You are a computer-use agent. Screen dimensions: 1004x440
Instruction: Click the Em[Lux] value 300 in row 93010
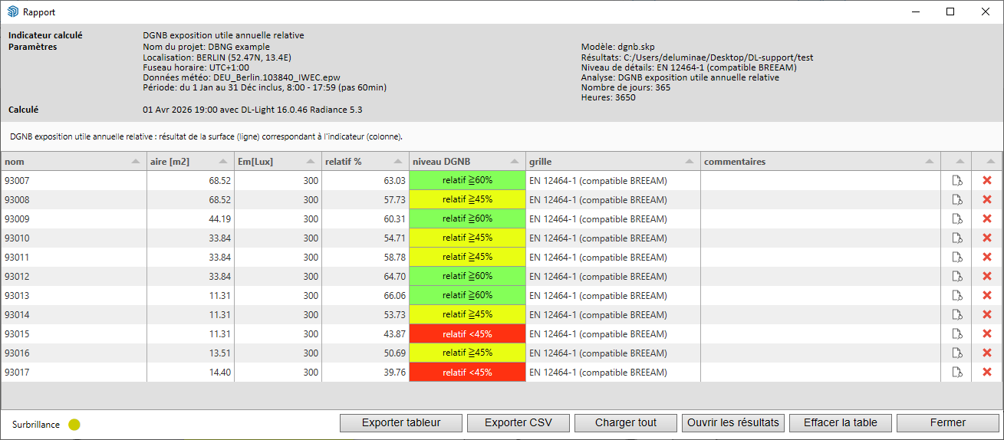pos(311,238)
